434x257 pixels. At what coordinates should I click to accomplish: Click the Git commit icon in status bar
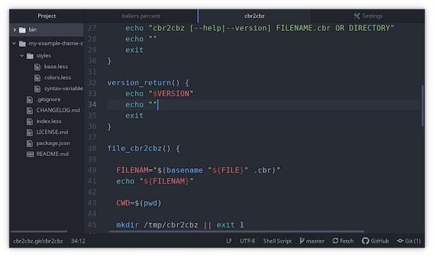(x=400, y=241)
